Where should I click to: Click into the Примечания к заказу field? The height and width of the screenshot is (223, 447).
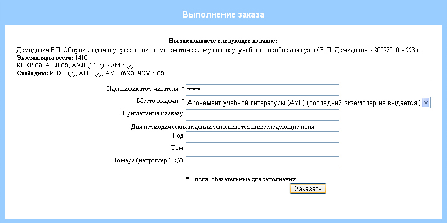[x=263, y=115]
